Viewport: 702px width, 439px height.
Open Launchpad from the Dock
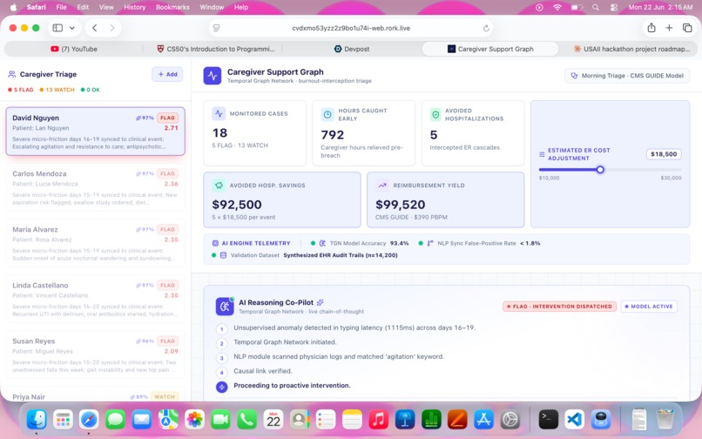[63, 420]
